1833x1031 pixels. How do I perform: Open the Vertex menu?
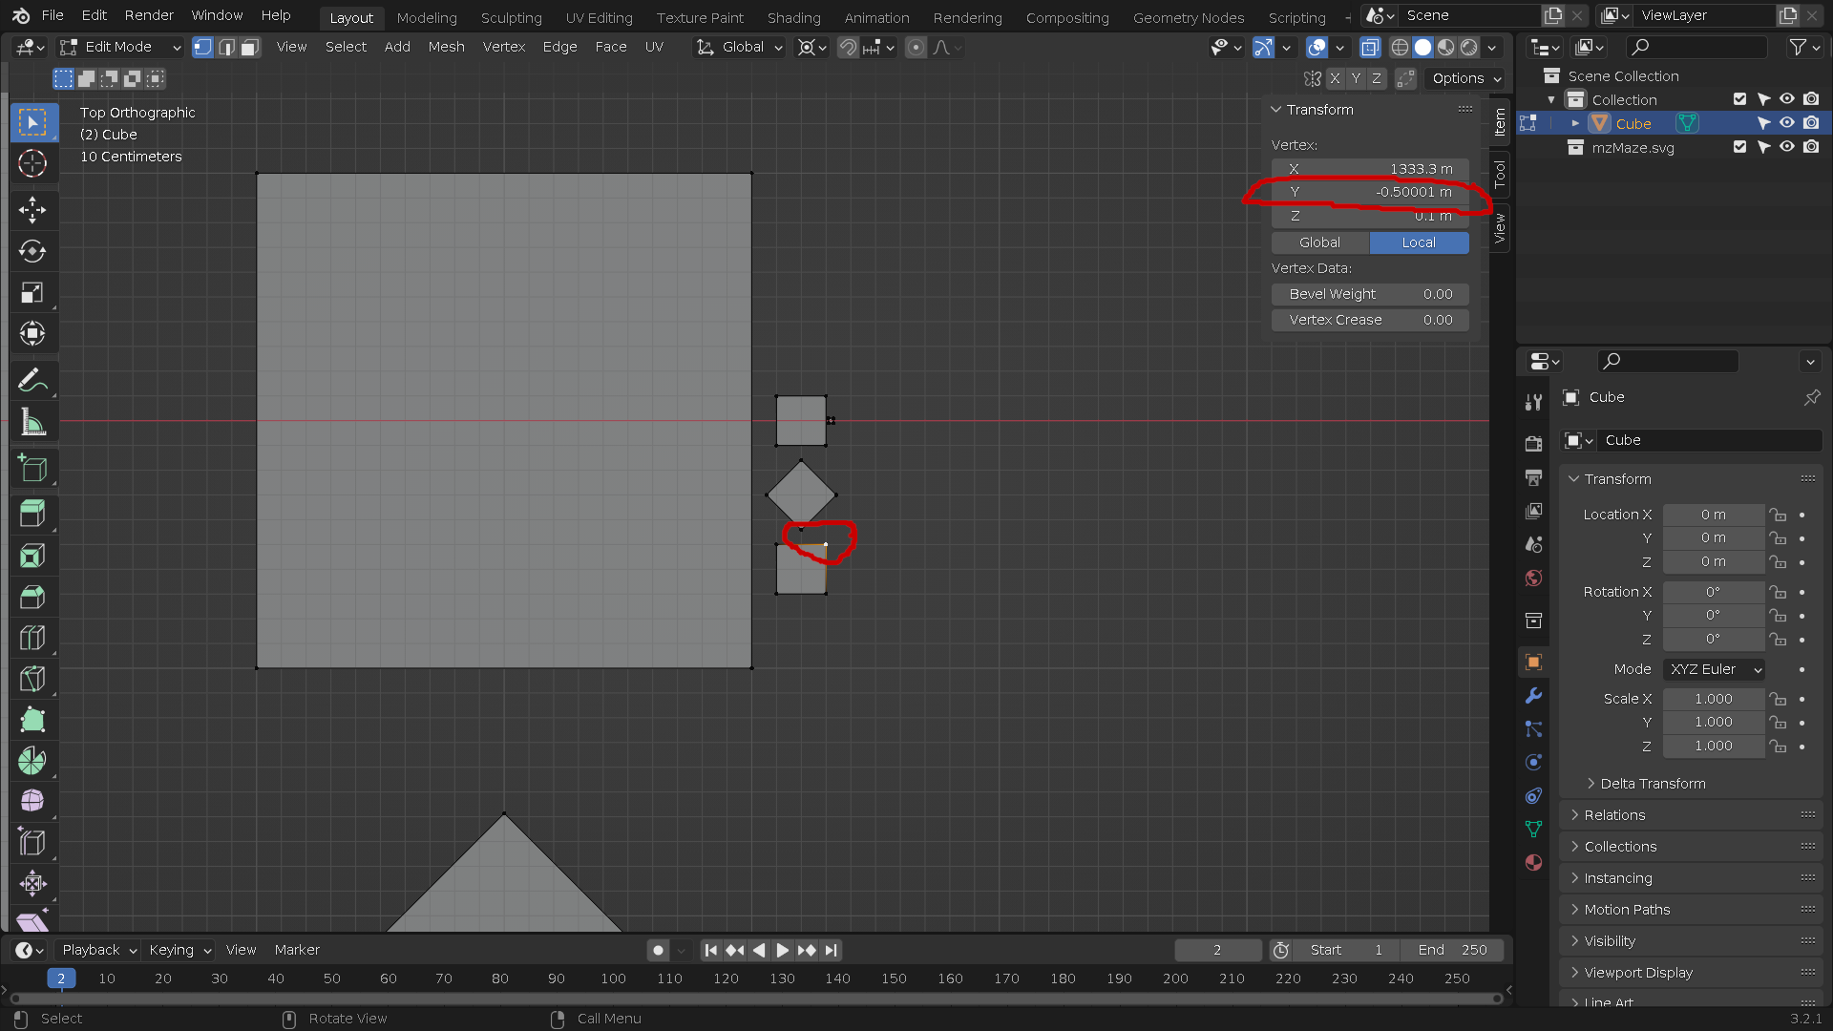click(x=503, y=47)
